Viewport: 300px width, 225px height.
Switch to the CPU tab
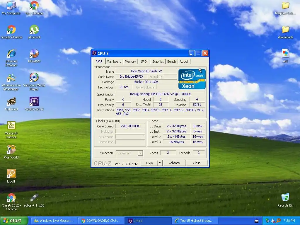coord(99,61)
